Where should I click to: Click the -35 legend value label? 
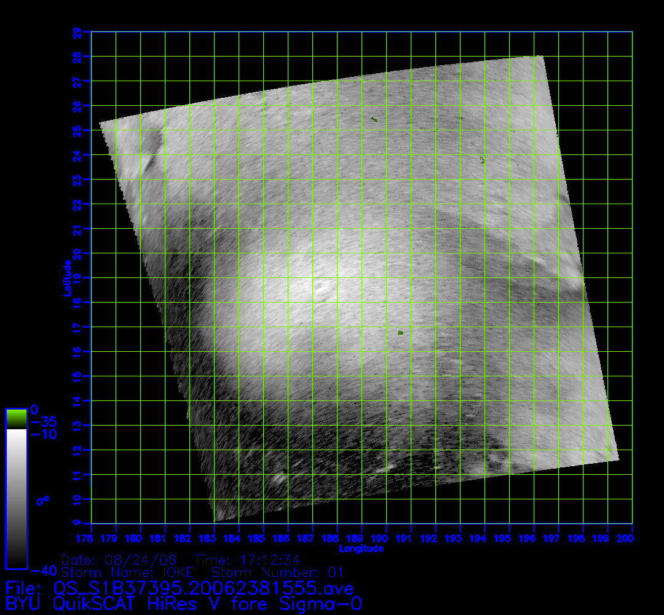click(43, 423)
